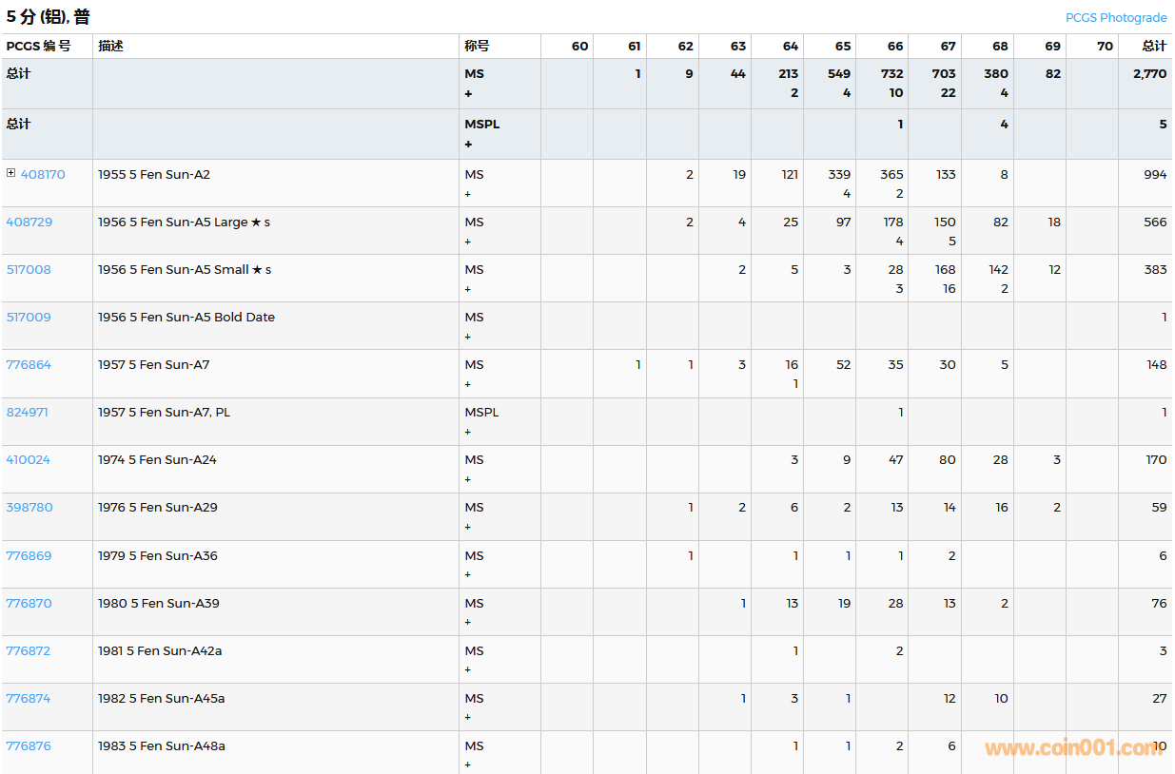The width and height of the screenshot is (1175, 774).
Task: Open PCGS number 408170 link
Action: coord(43,174)
